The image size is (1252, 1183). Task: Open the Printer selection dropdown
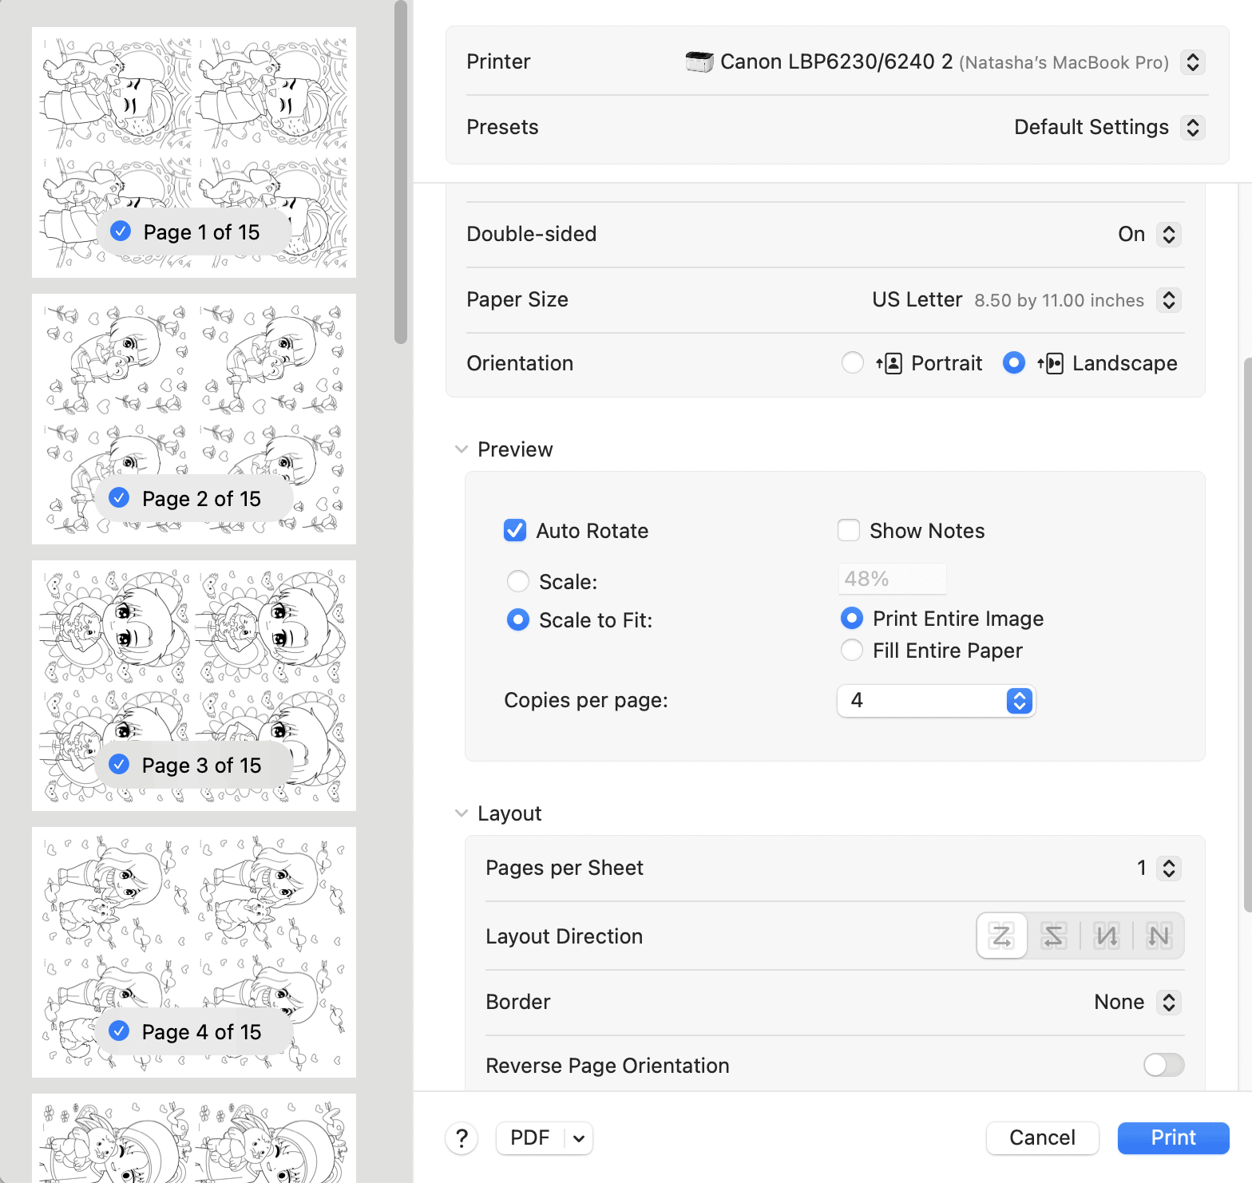tap(1193, 62)
